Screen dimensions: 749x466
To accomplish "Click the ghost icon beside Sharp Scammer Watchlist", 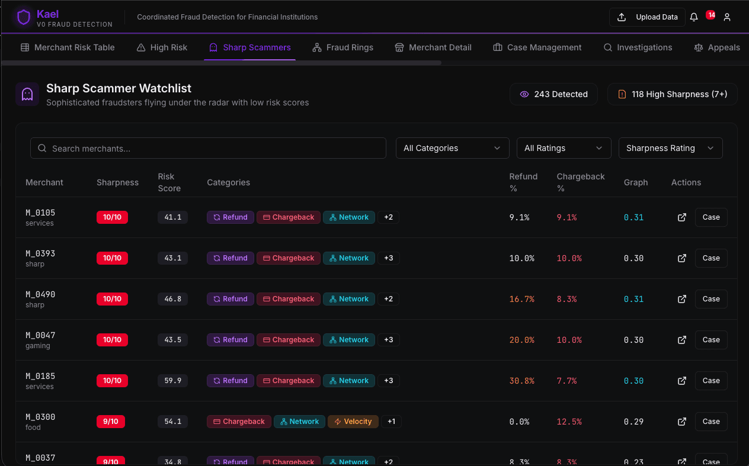I will tap(27, 94).
